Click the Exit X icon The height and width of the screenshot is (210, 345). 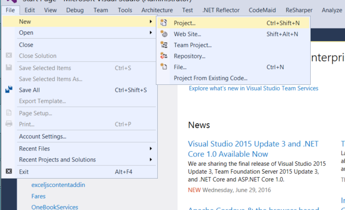point(9,171)
